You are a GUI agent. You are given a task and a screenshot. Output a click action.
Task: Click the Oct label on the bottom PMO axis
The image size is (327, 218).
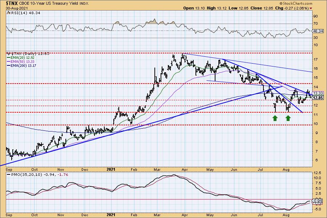tap(35, 215)
